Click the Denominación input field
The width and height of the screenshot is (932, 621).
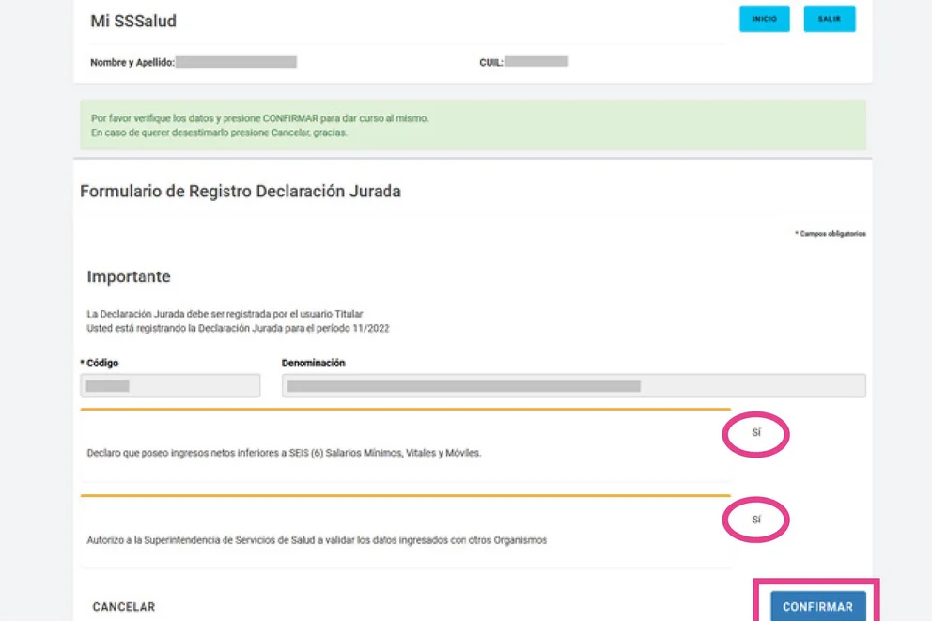click(x=573, y=385)
